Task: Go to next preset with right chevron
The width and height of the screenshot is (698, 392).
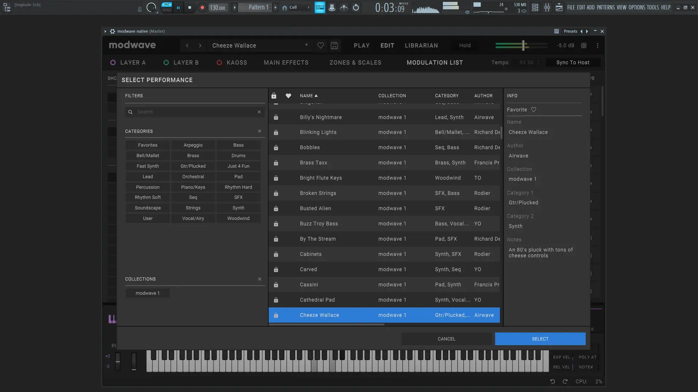Action: coord(200,45)
